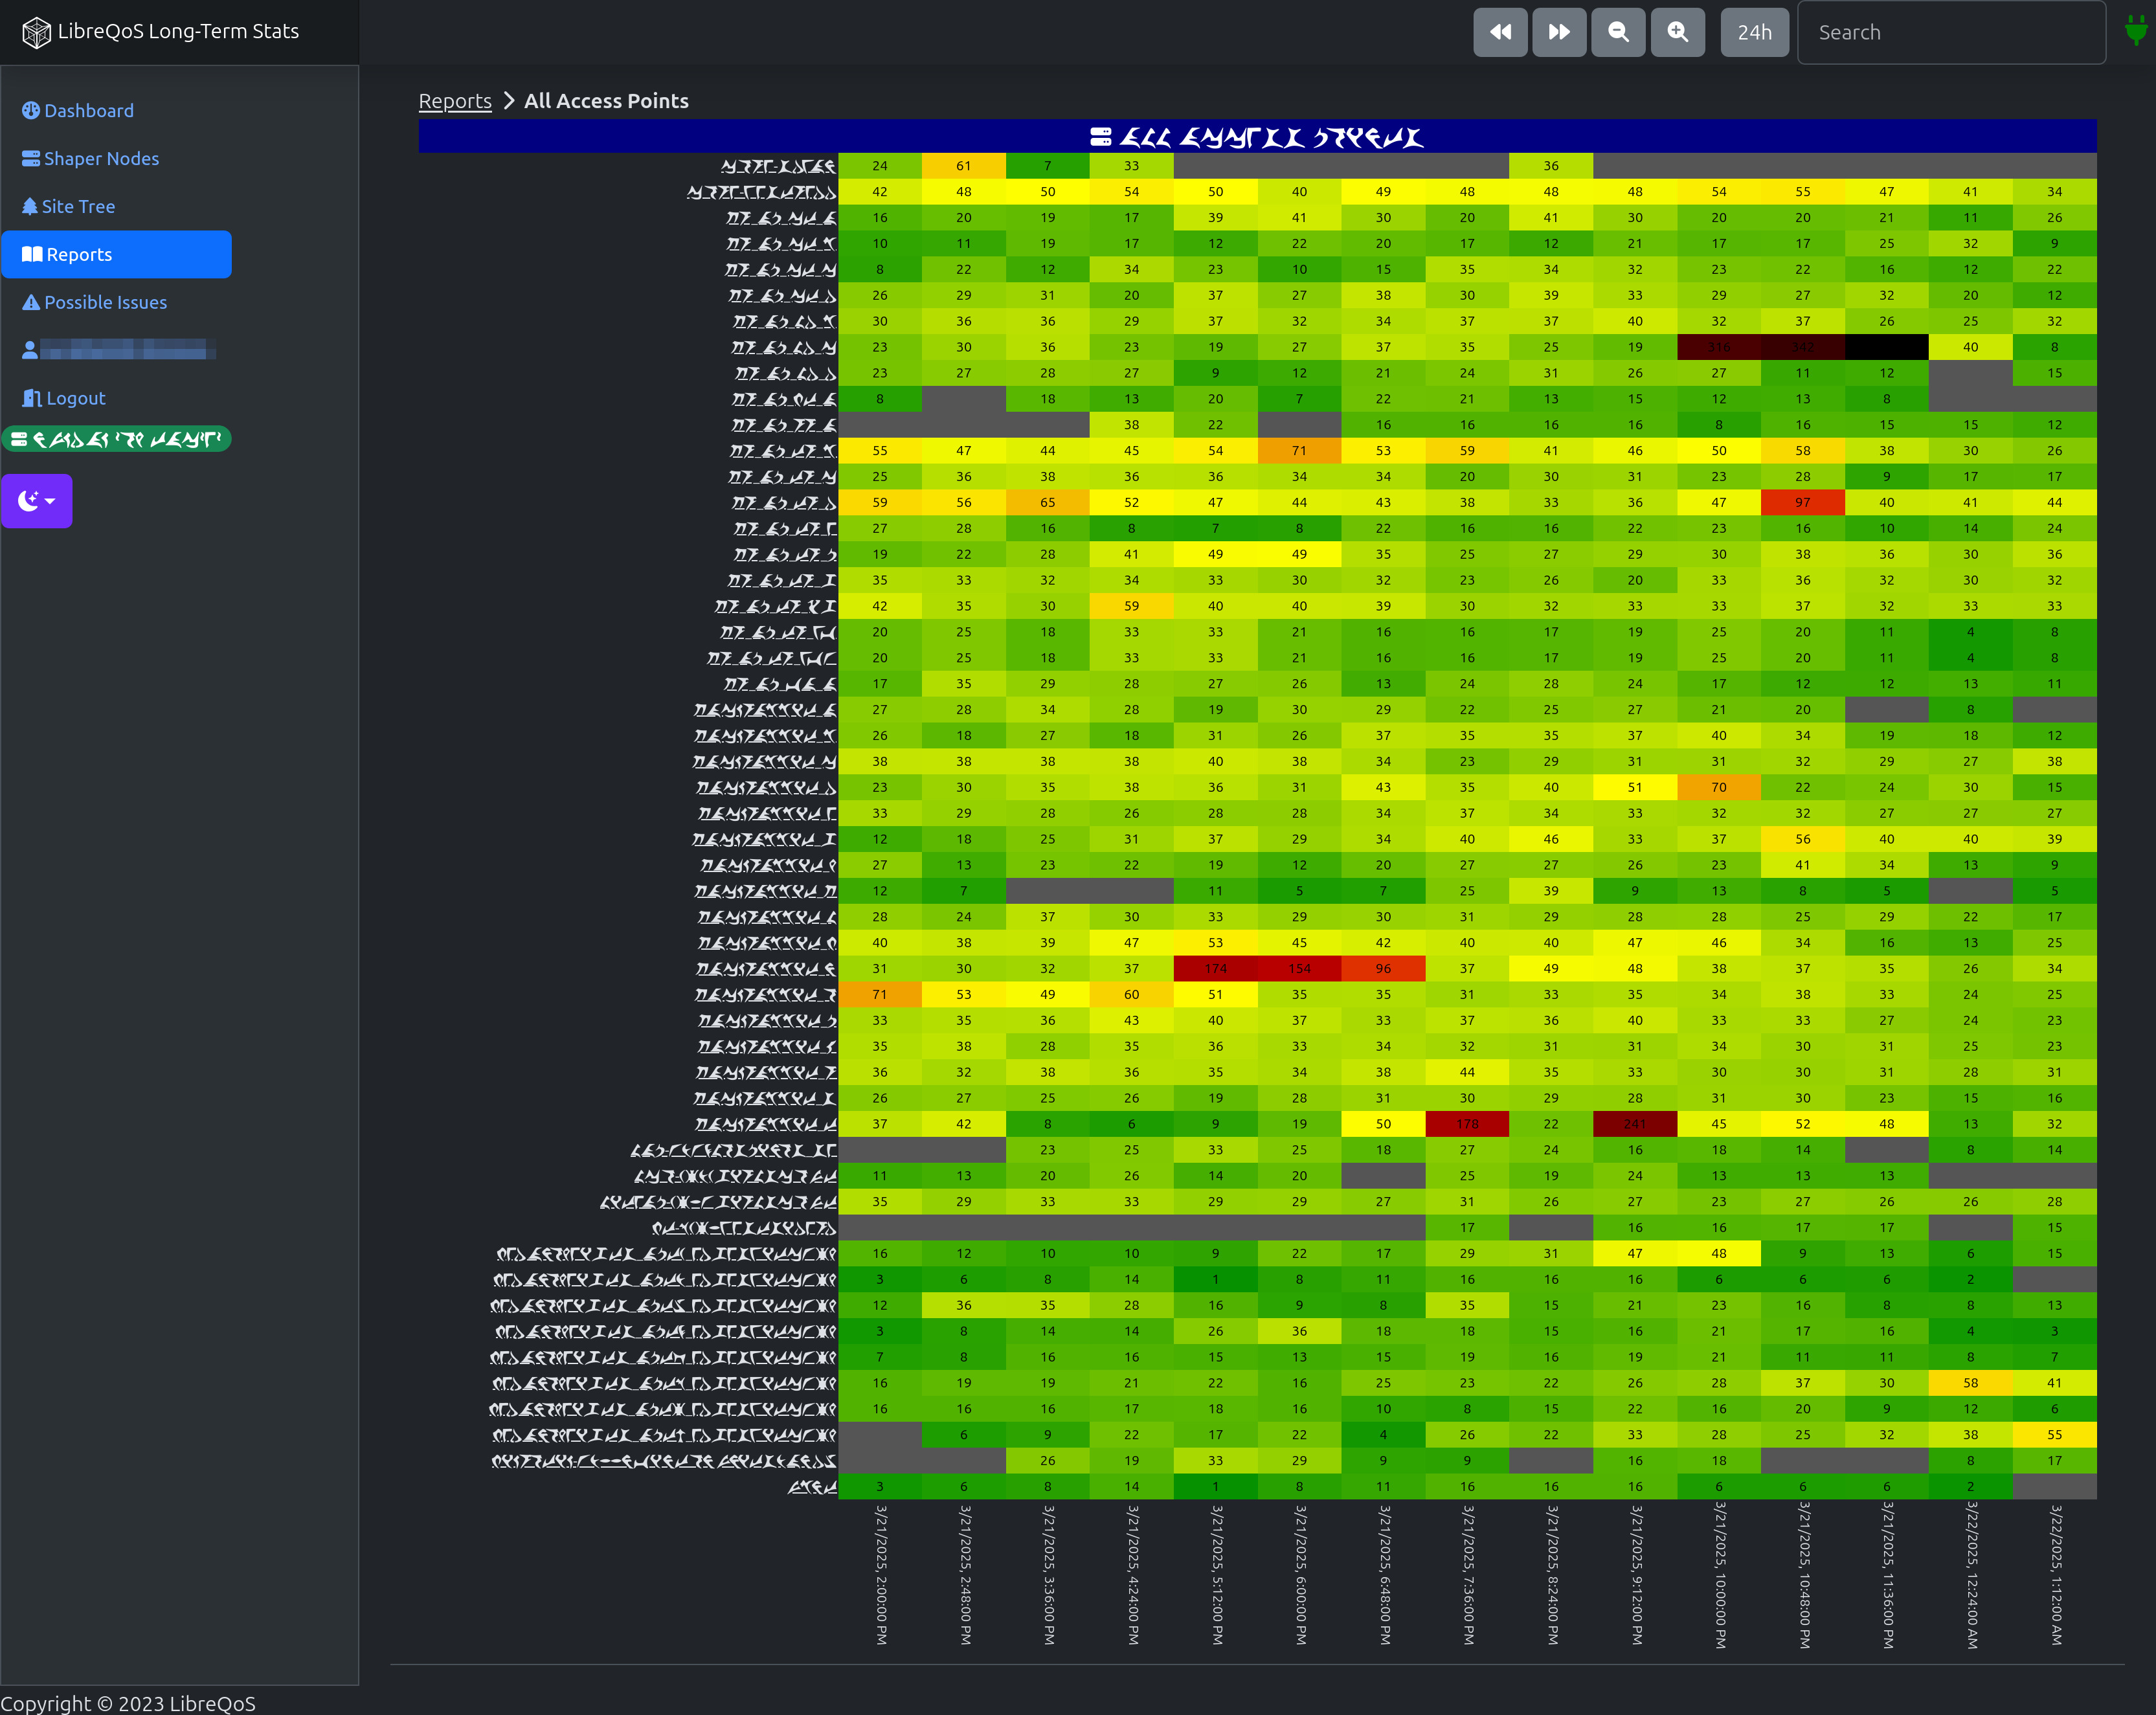
Task: Open the 24h time period selector
Action: (1754, 32)
